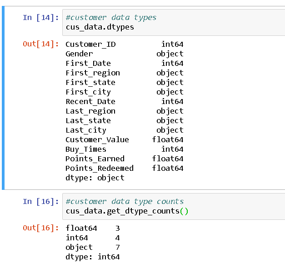Image resolution: width=285 pixels, height=268 pixels.
Task: Select the First_region row label
Action: click(x=93, y=73)
